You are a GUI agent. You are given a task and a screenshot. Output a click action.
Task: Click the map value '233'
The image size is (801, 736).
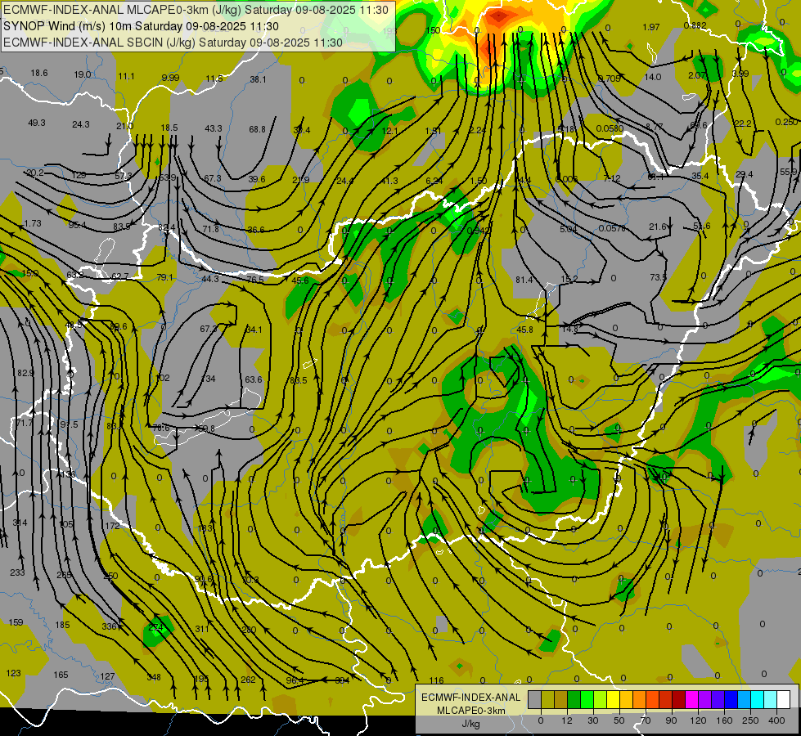(x=17, y=572)
